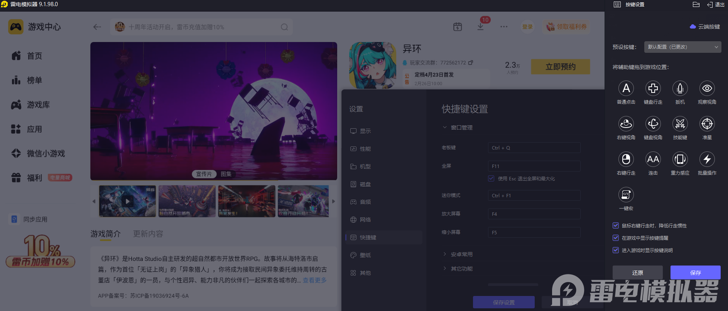Toggle 在游戏中显示按键提醒 checkbox
This screenshot has width=728, height=311.
[616, 238]
